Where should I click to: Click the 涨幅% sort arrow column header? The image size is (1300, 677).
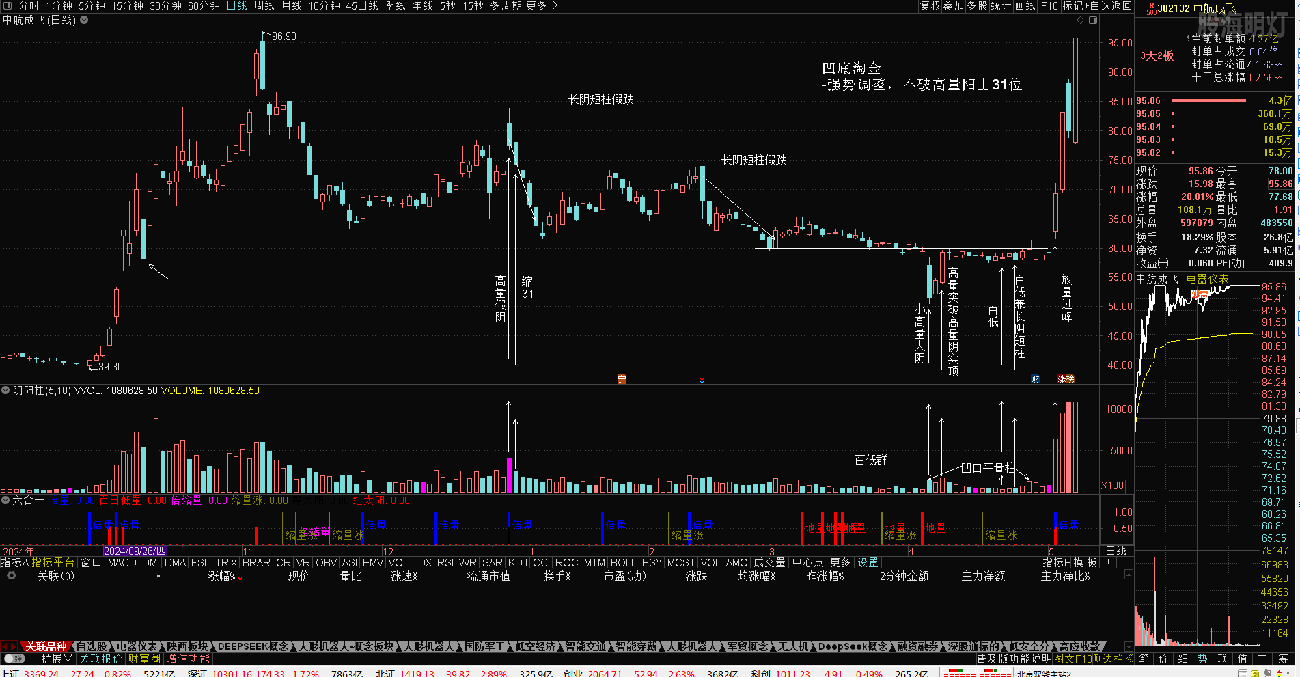pos(226,577)
